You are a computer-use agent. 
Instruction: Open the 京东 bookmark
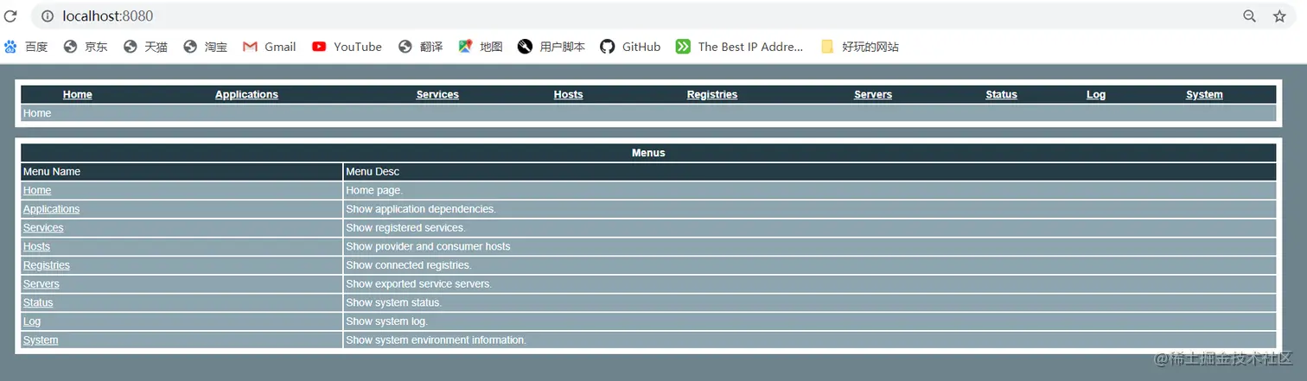point(86,47)
